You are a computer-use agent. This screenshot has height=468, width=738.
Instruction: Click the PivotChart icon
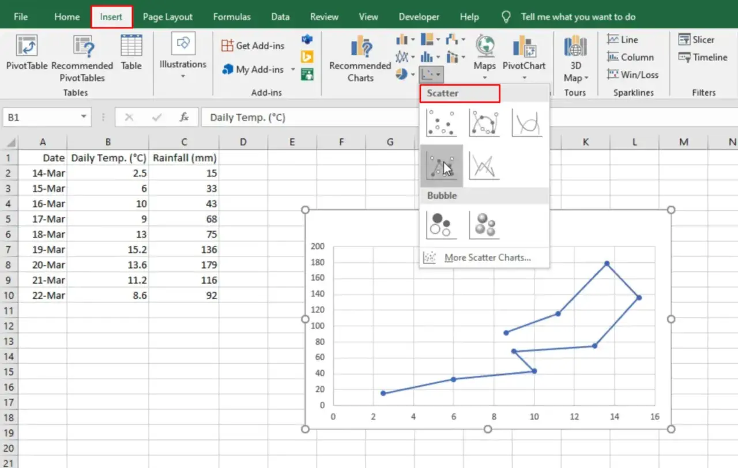[x=524, y=46]
